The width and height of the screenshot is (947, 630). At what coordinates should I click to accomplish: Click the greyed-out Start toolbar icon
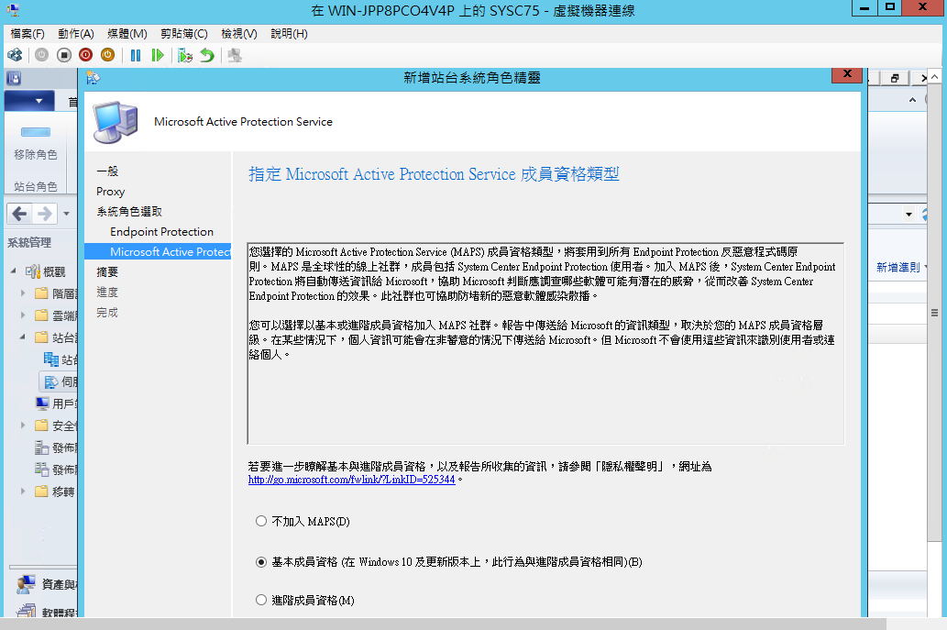pos(41,56)
